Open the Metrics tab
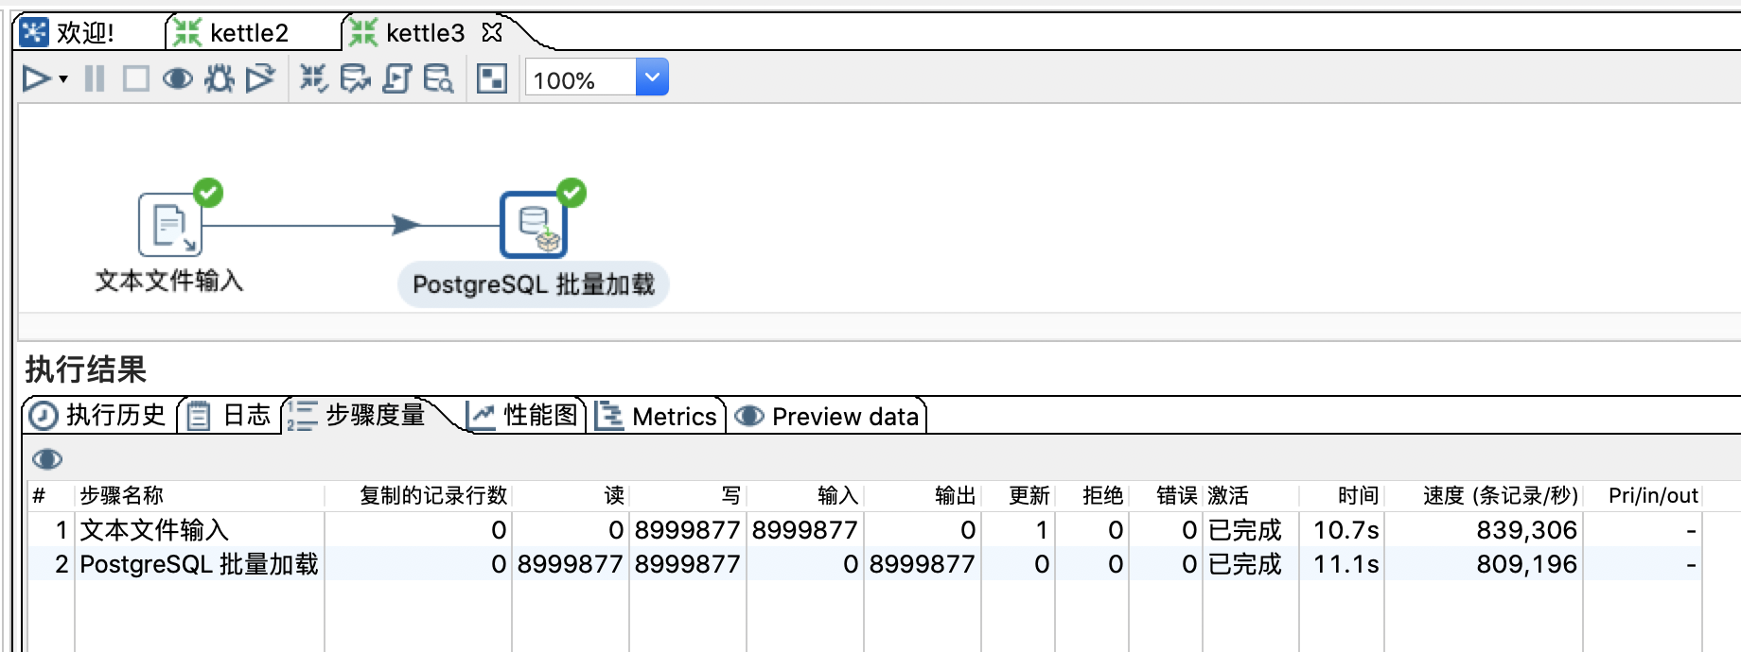 (657, 417)
